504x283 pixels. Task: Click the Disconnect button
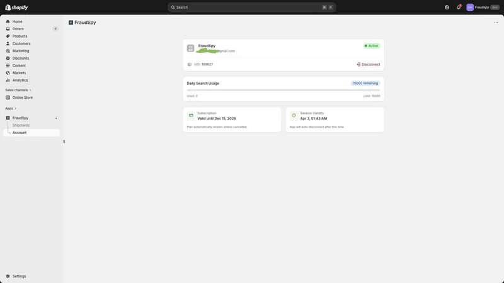tap(369, 65)
